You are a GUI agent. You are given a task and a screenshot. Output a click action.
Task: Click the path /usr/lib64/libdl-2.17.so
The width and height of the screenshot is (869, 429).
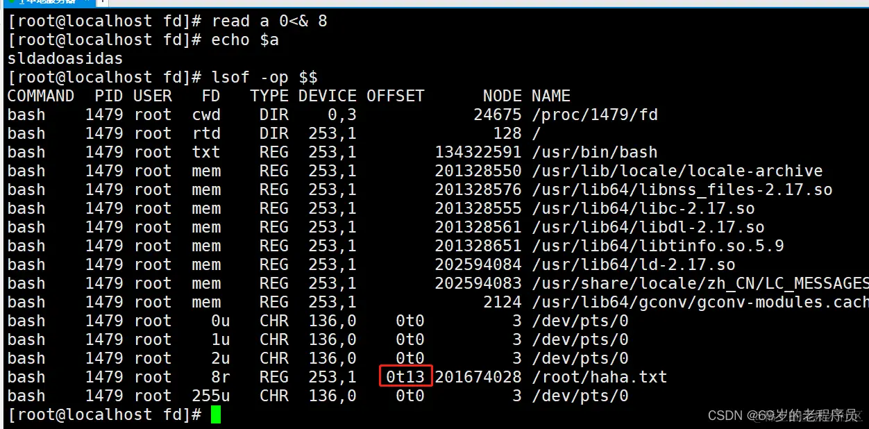648,228
